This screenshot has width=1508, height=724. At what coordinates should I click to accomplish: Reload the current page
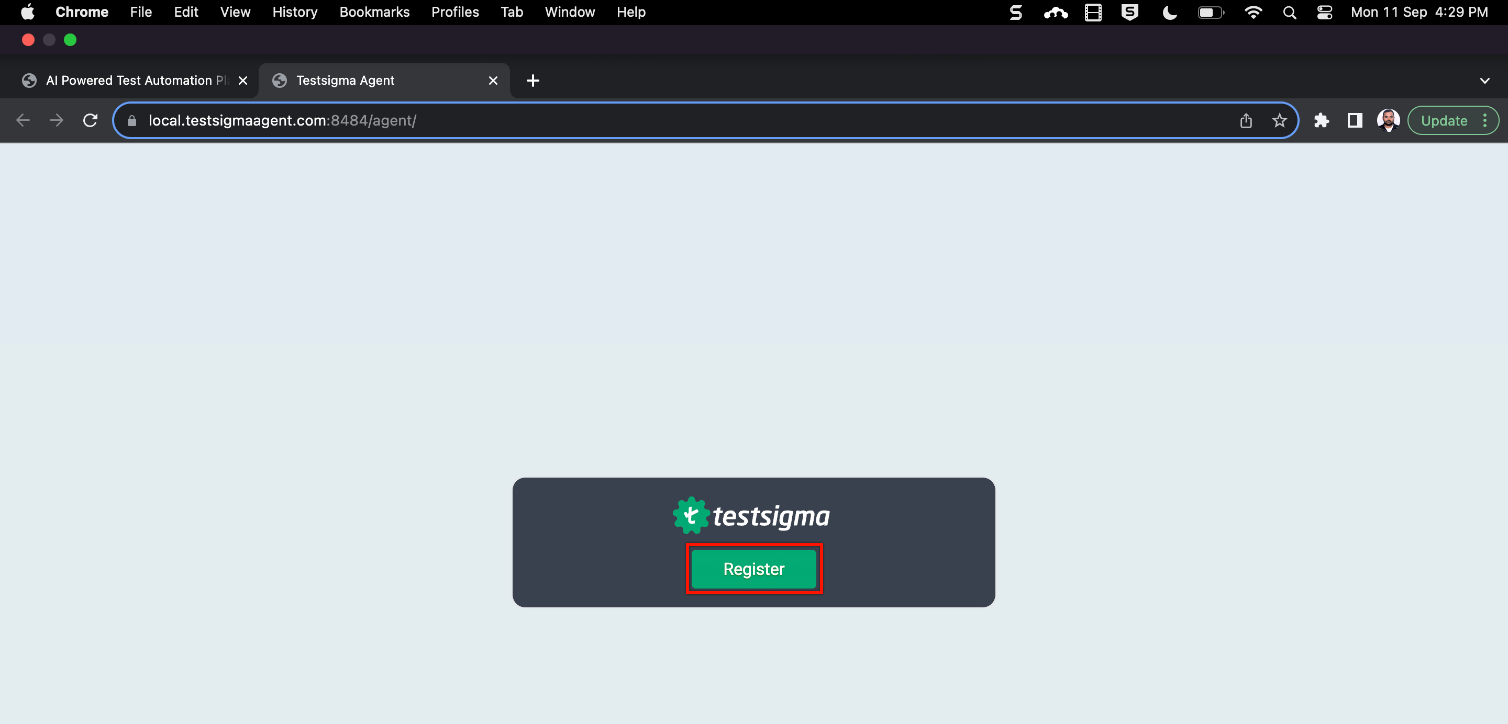tap(90, 120)
